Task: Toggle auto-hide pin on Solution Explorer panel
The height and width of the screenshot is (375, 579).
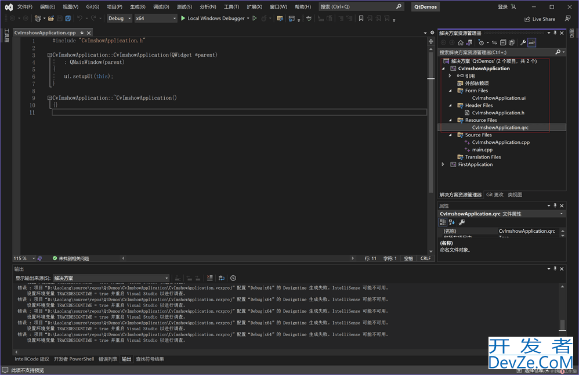Action: 555,33
